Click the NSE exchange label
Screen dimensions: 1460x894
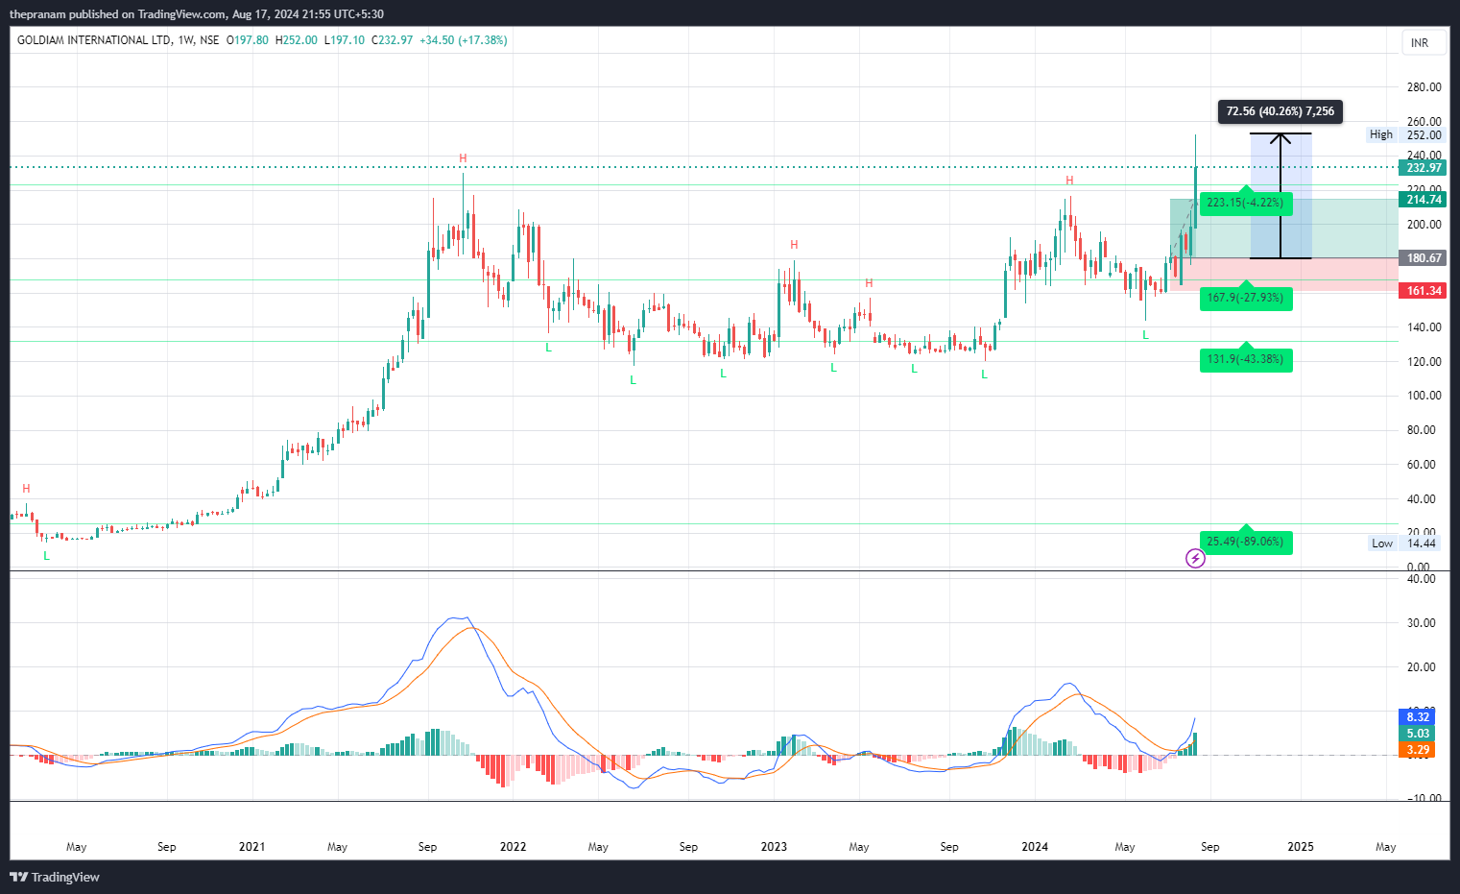click(x=209, y=40)
